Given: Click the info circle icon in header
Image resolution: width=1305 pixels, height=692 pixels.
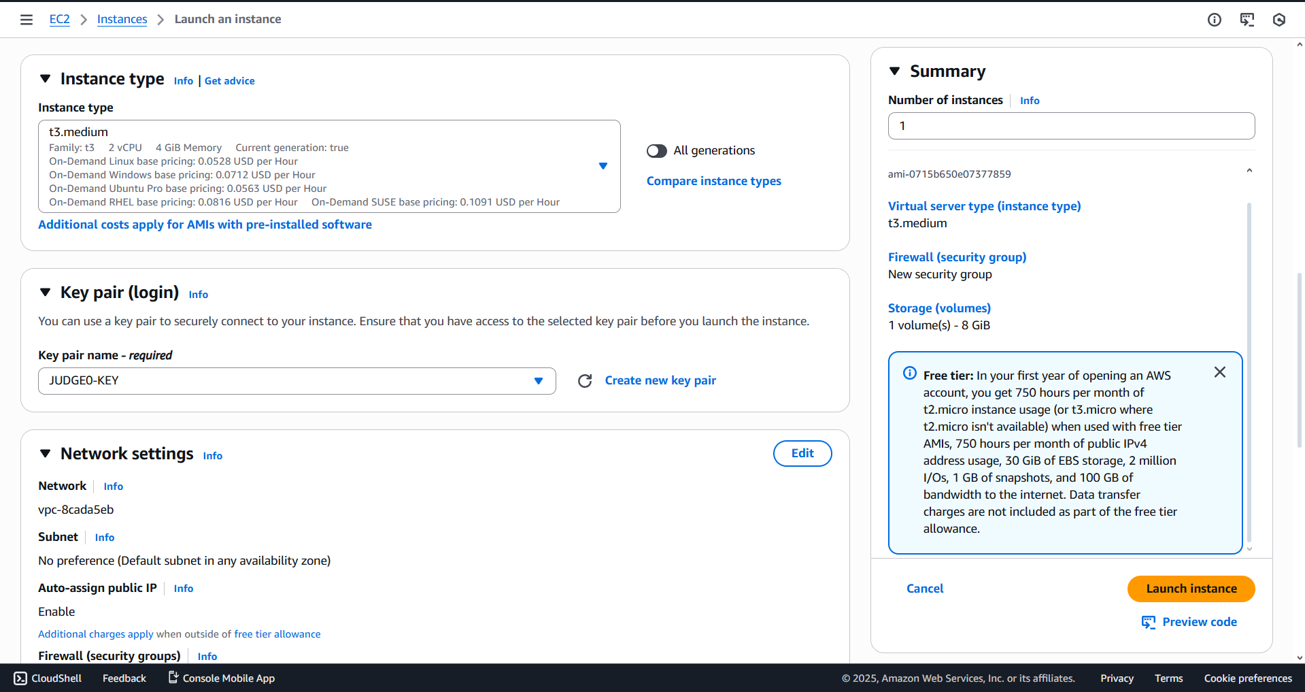Looking at the screenshot, I should coord(1214,20).
